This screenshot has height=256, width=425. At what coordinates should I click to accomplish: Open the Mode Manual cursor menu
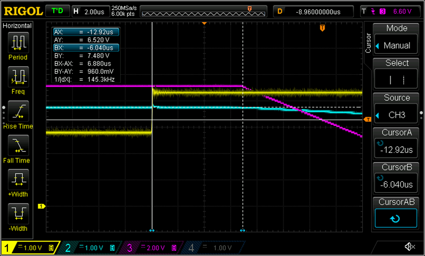click(x=397, y=39)
